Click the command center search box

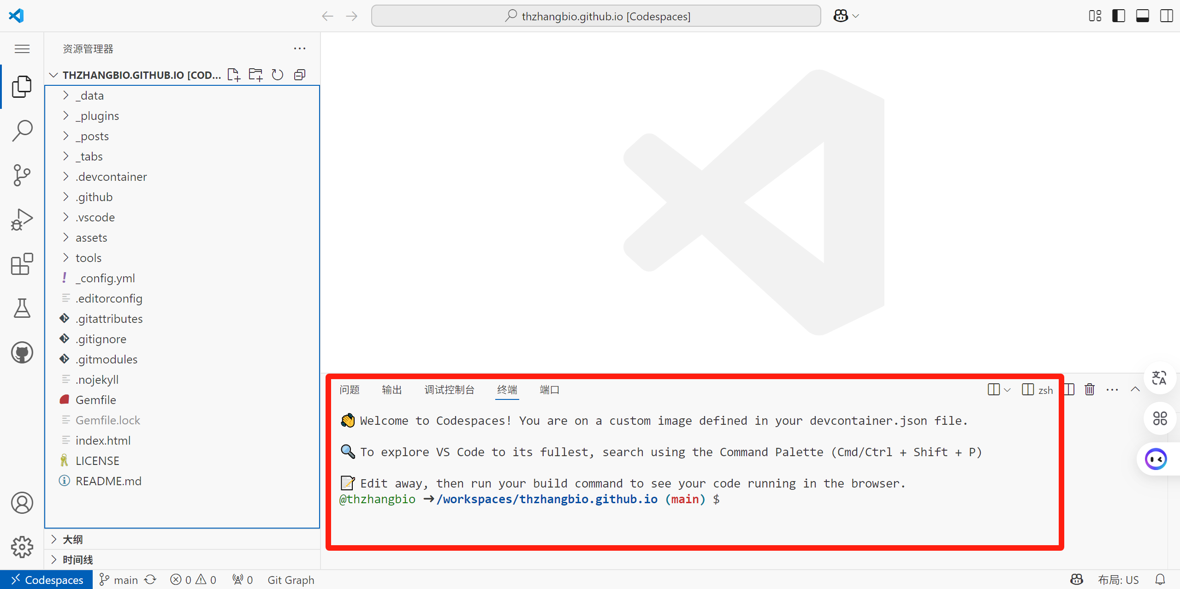[x=596, y=16]
